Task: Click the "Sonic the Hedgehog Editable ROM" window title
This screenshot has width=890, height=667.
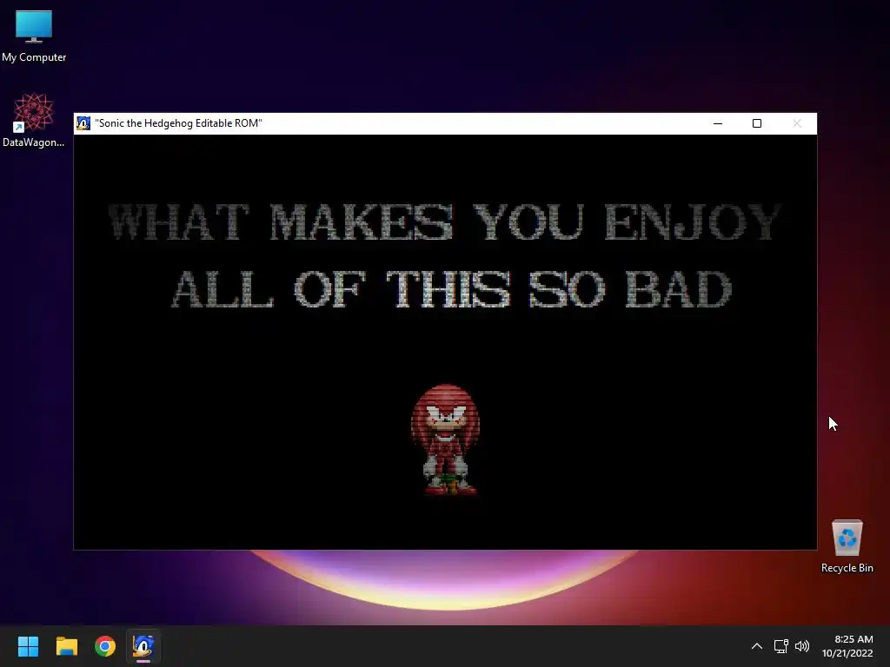Action: 178,123
